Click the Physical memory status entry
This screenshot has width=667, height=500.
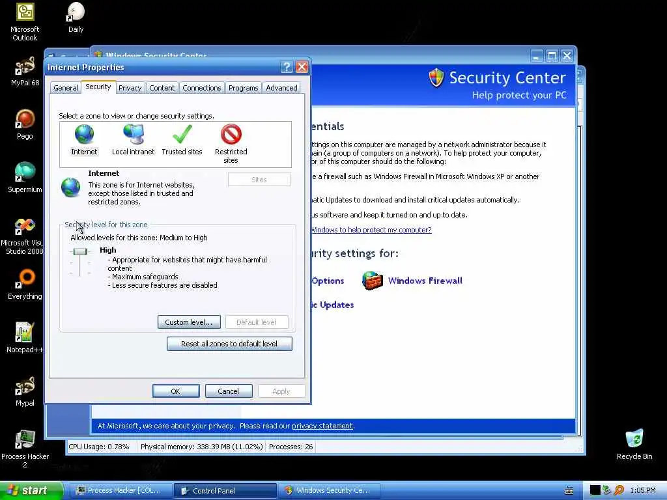[x=202, y=447]
